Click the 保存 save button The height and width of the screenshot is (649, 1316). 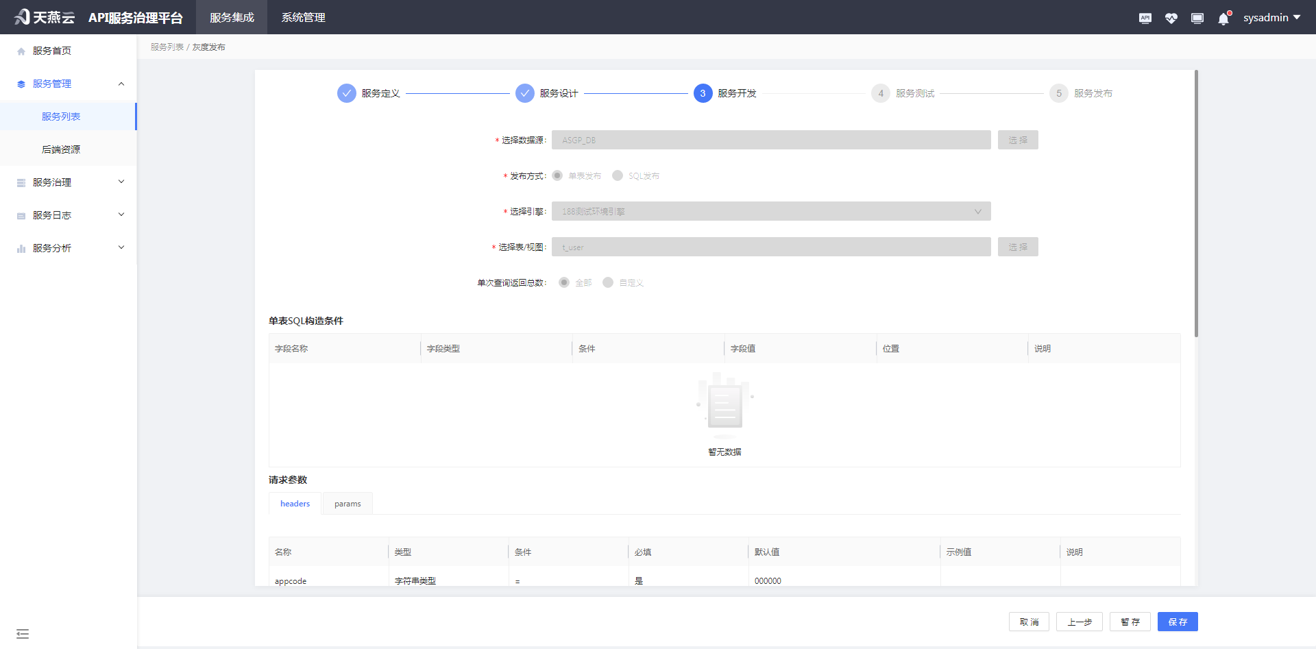(x=1178, y=622)
